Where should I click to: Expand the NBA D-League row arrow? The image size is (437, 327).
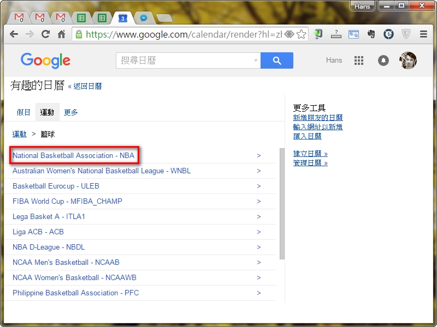[x=259, y=247]
